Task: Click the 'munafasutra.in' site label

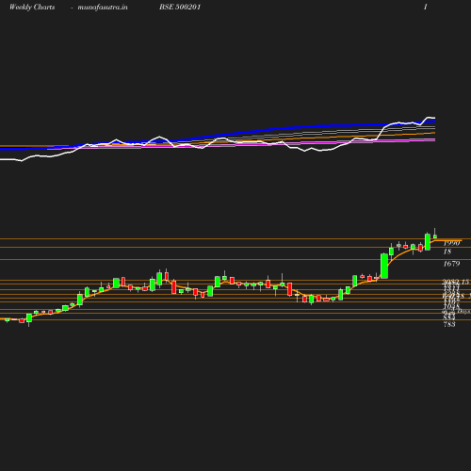Action: [103, 7]
